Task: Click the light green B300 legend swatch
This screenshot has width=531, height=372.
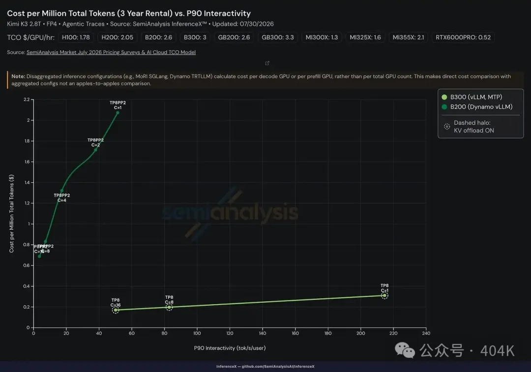Action: point(444,97)
